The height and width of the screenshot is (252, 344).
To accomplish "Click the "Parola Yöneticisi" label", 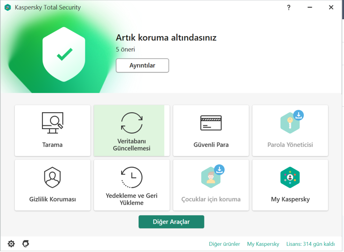I will (x=290, y=145).
